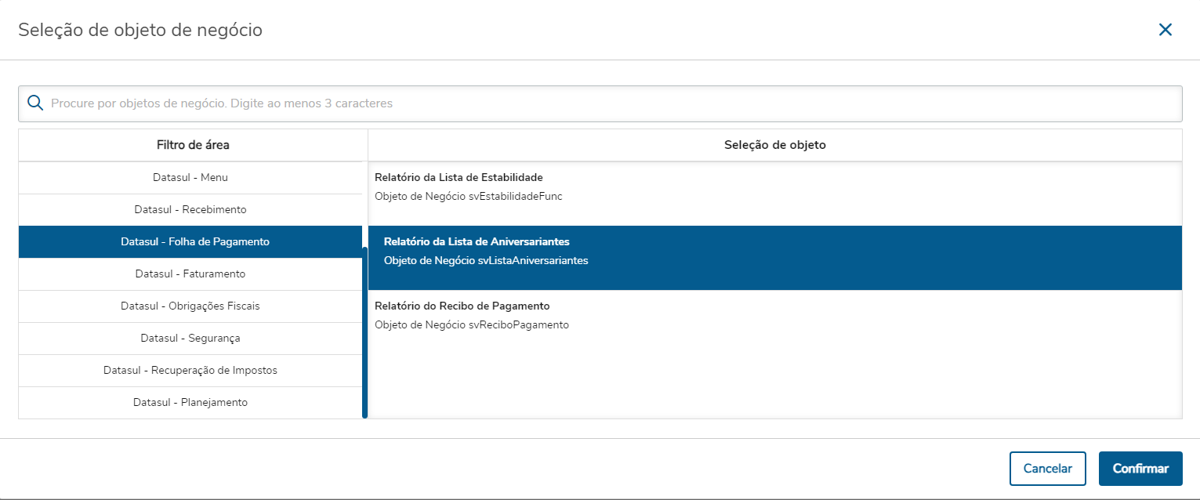Choose Datasul - Recuperação de Impostos filter
The height and width of the screenshot is (500, 1200).
[x=190, y=371]
